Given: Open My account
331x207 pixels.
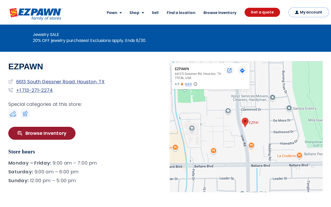Looking at the screenshot, I should click(309, 12).
